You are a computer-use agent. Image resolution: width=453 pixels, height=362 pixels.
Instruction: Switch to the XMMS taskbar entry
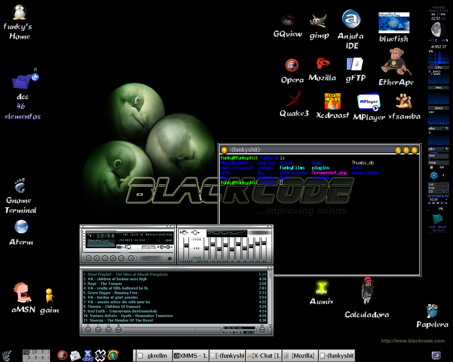[x=191, y=356]
